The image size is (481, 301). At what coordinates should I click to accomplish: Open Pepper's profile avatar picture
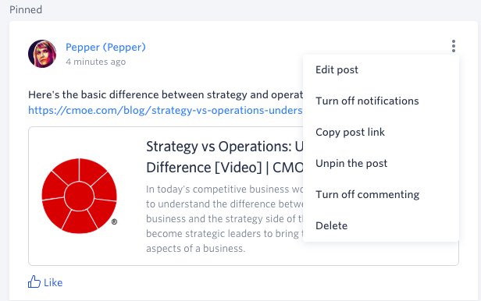pyautogui.click(x=42, y=54)
